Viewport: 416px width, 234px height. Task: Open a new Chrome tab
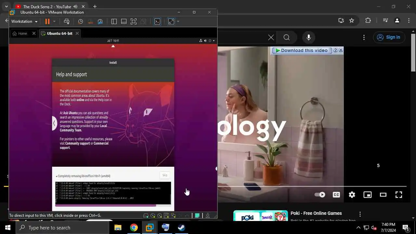(95, 6)
